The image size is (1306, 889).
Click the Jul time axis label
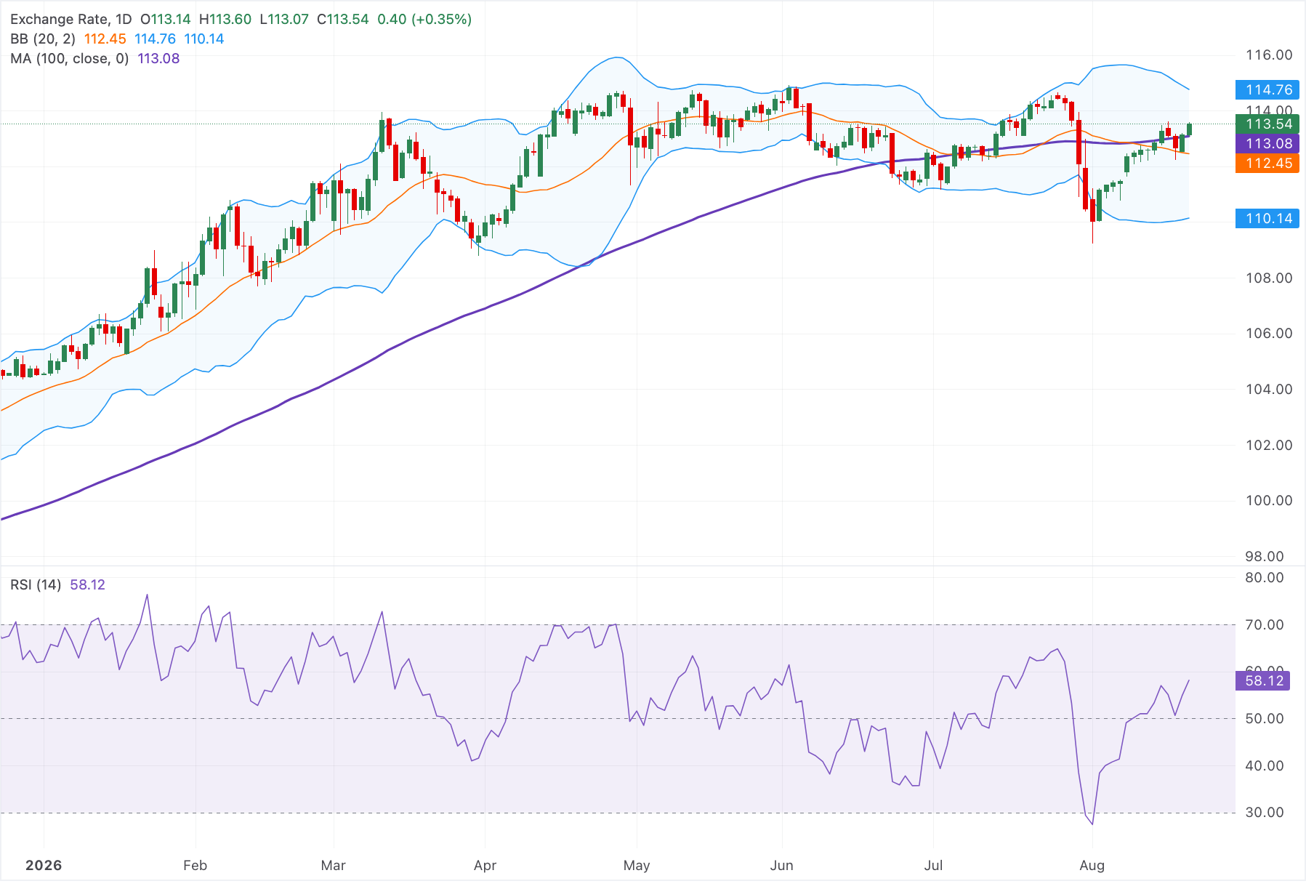(x=933, y=866)
